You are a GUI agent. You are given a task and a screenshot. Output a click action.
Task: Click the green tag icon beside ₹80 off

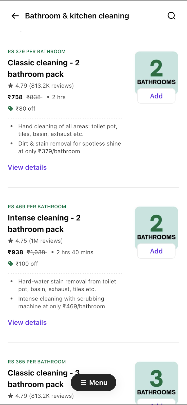pos(11,109)
